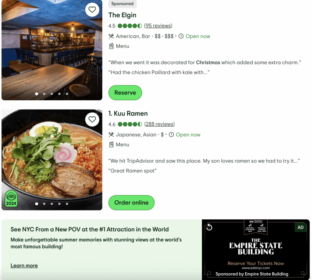312x280 pixels.
Task: Save The Elgin with heart icon
Action: pos(92,9)
